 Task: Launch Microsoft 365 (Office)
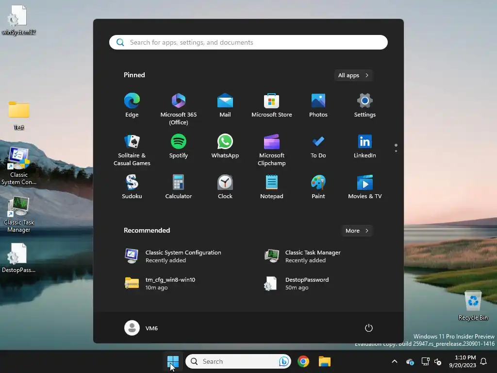click(x=179, y=109)
